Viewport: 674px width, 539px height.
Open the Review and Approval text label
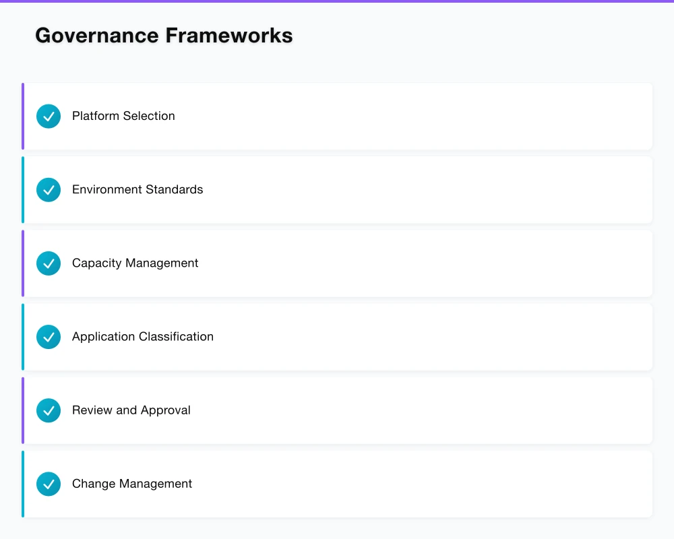(x=131, y=410)
